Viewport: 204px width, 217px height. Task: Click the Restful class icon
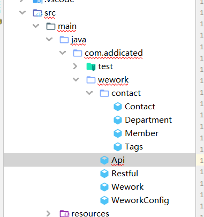(104, 174)
